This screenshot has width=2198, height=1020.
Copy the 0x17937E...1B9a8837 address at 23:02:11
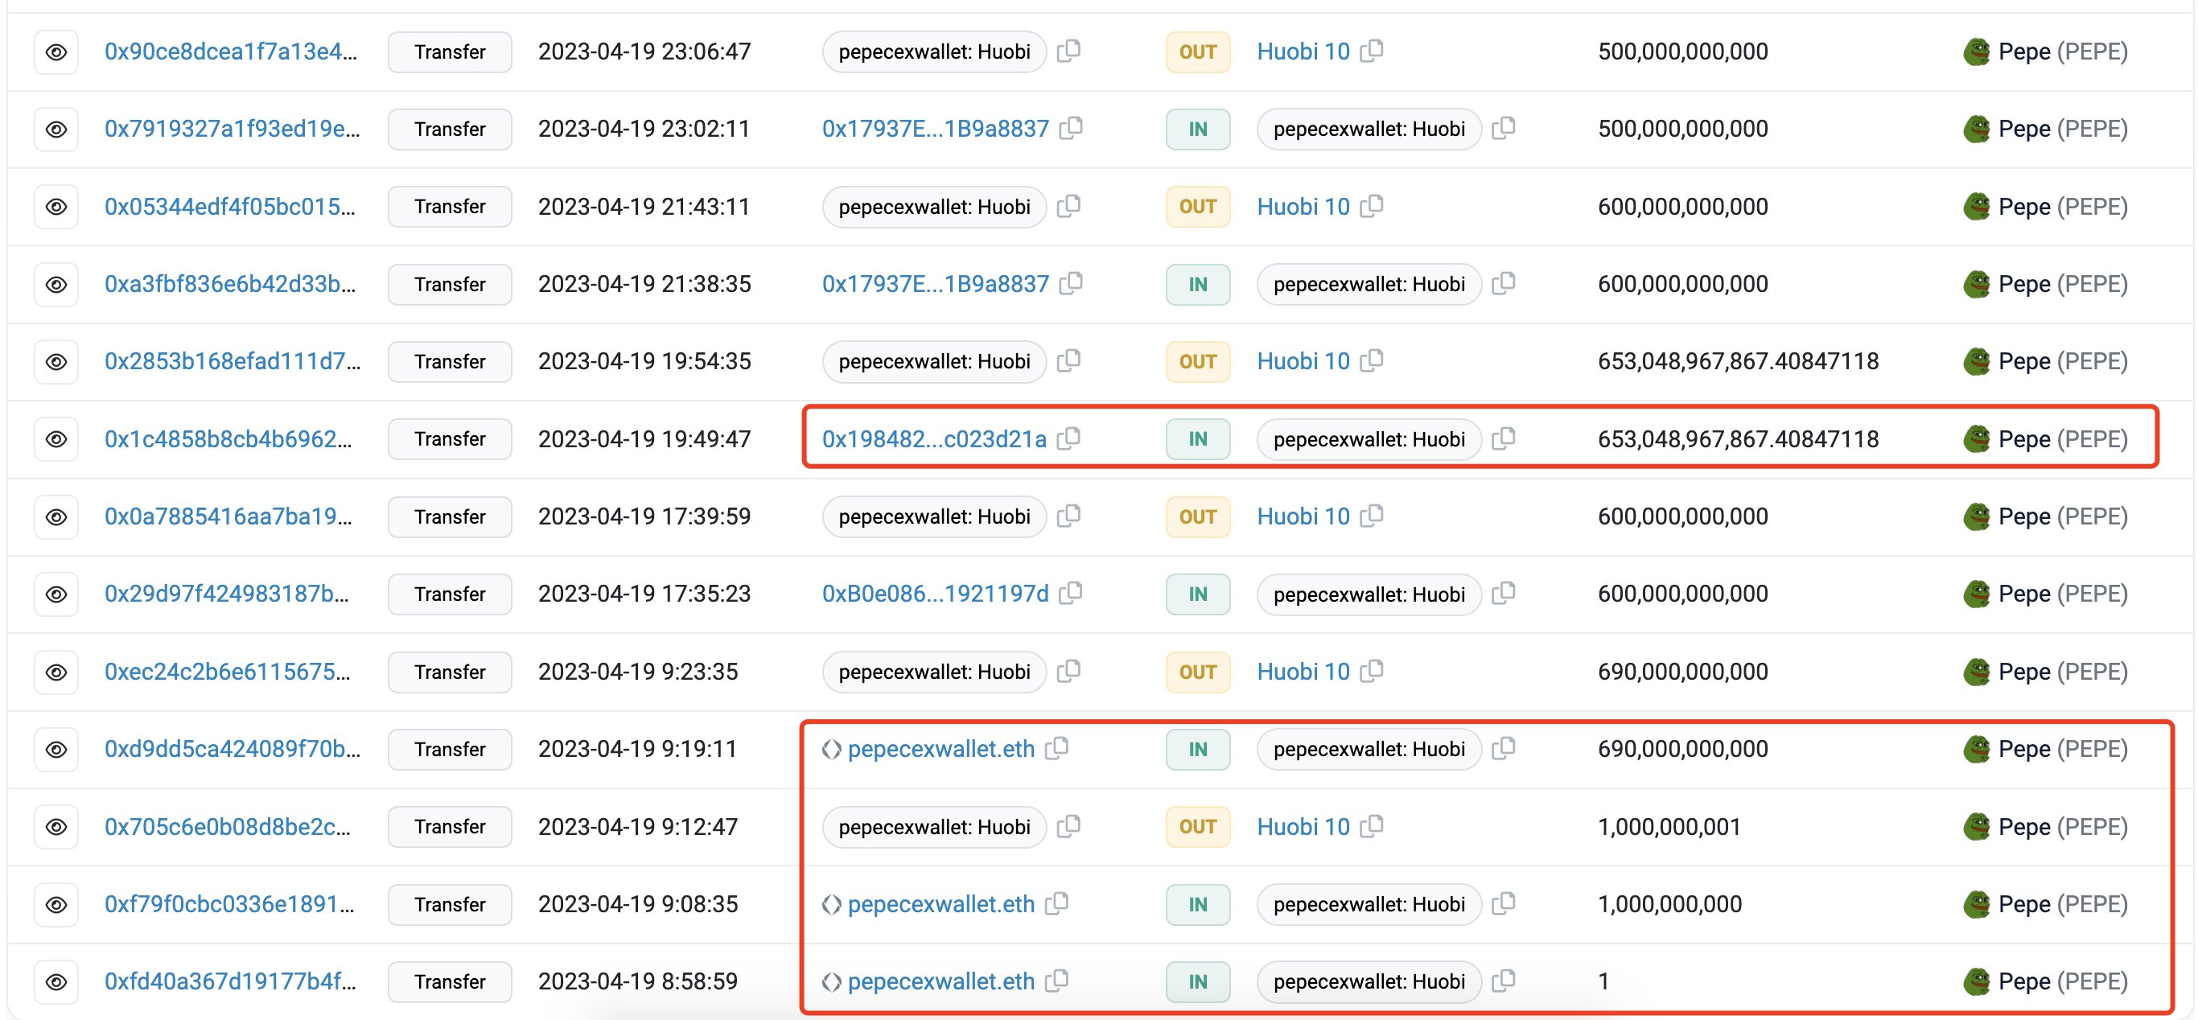click(1072, 129)
